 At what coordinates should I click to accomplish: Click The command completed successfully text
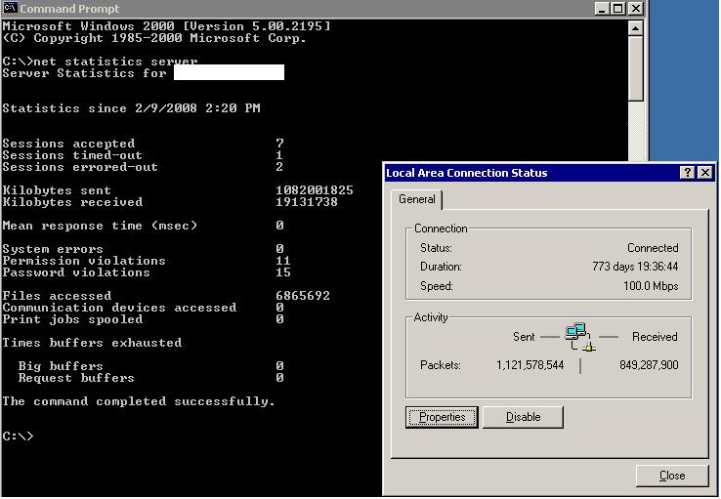point(139,401)
